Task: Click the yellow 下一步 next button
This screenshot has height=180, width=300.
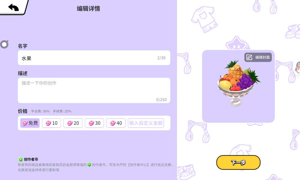Action: (x=238, y=162)
